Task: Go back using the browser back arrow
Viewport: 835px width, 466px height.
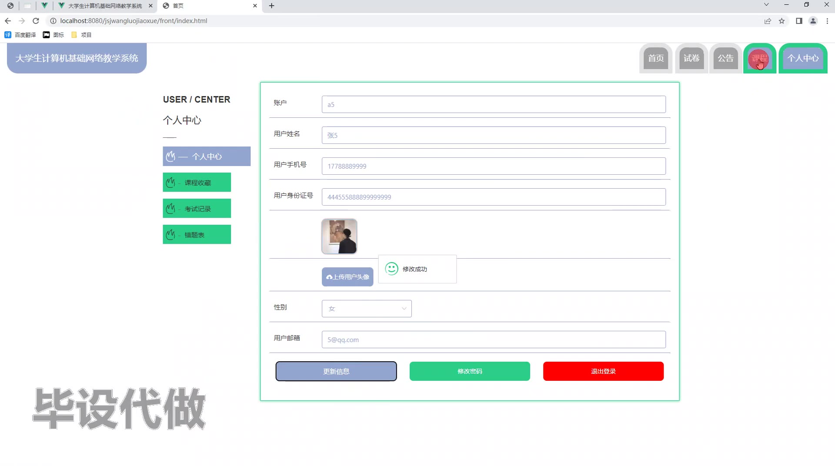Action: (8, 21)
